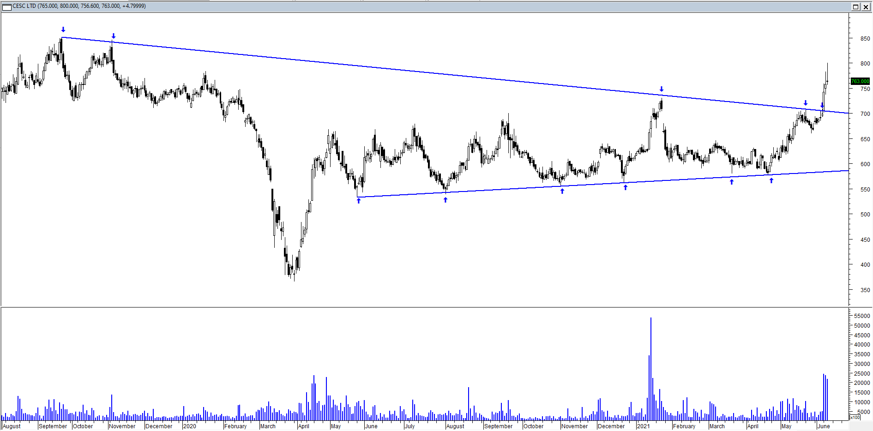Click the 2021 year label on time axis

click(x=643, y=426)
